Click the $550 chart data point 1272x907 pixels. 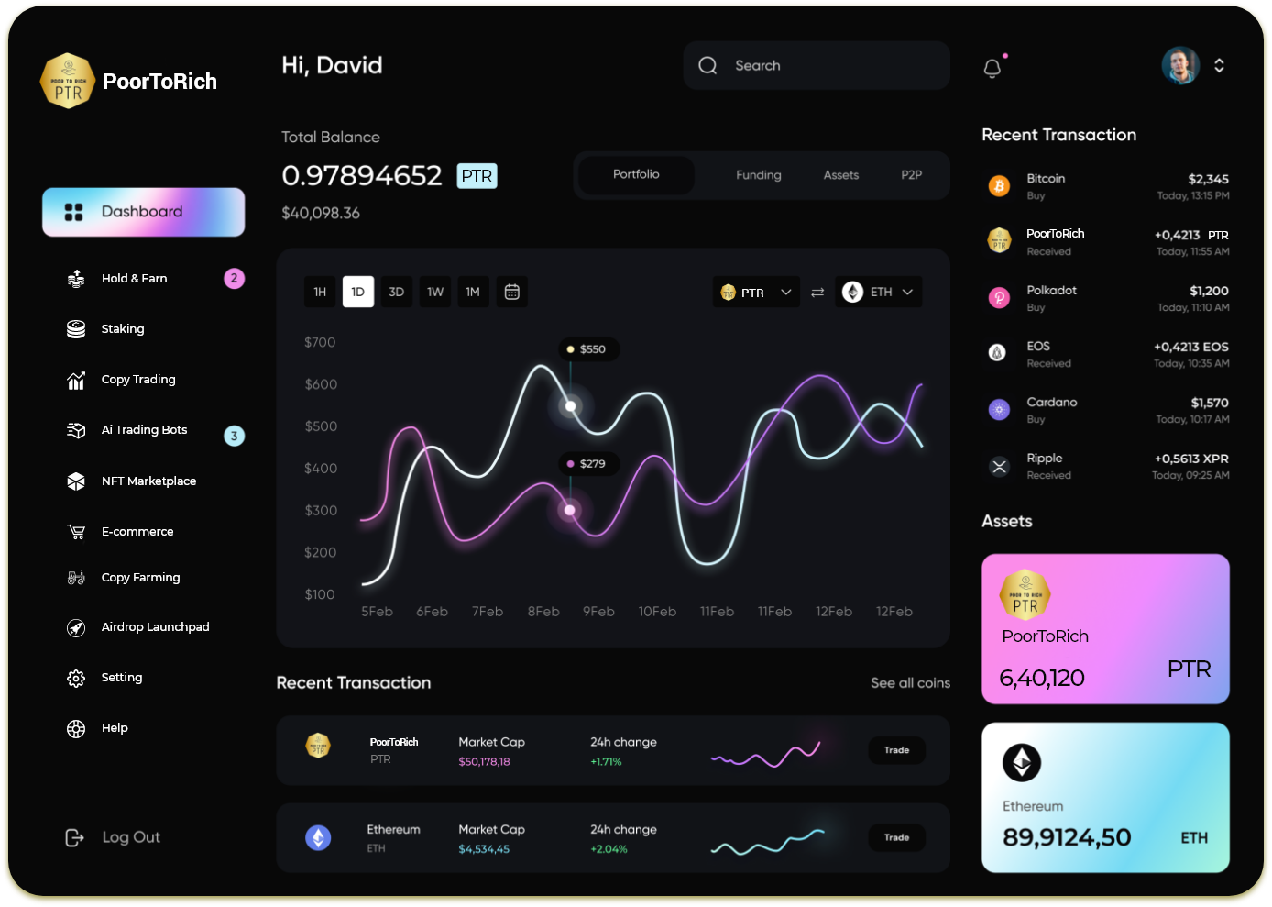tap(570, 405)
